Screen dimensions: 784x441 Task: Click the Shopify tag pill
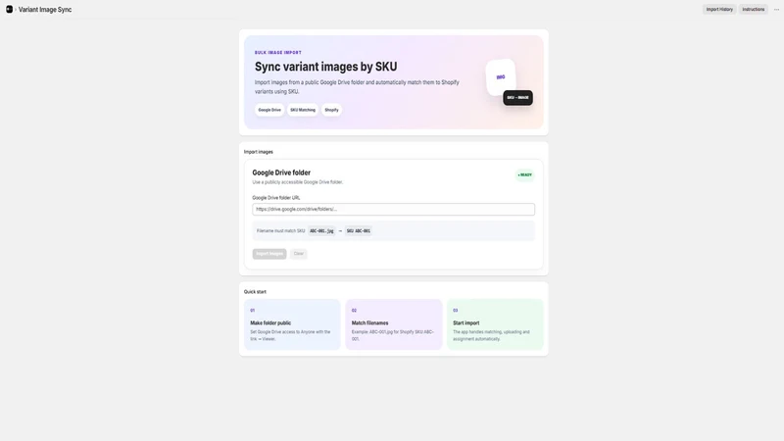tap(331, 110)
